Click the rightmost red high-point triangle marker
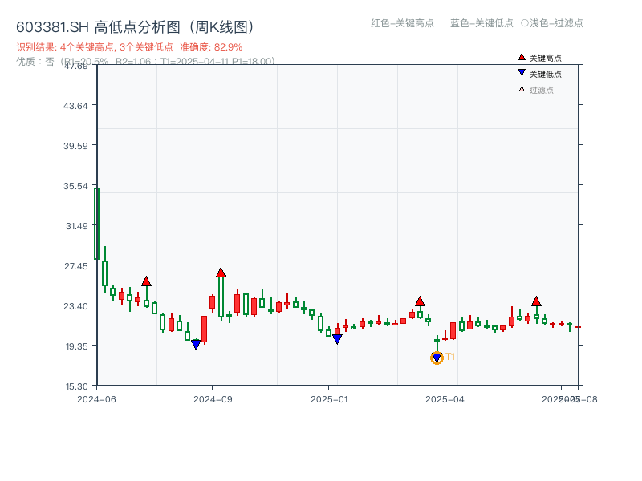 (535, 302)
